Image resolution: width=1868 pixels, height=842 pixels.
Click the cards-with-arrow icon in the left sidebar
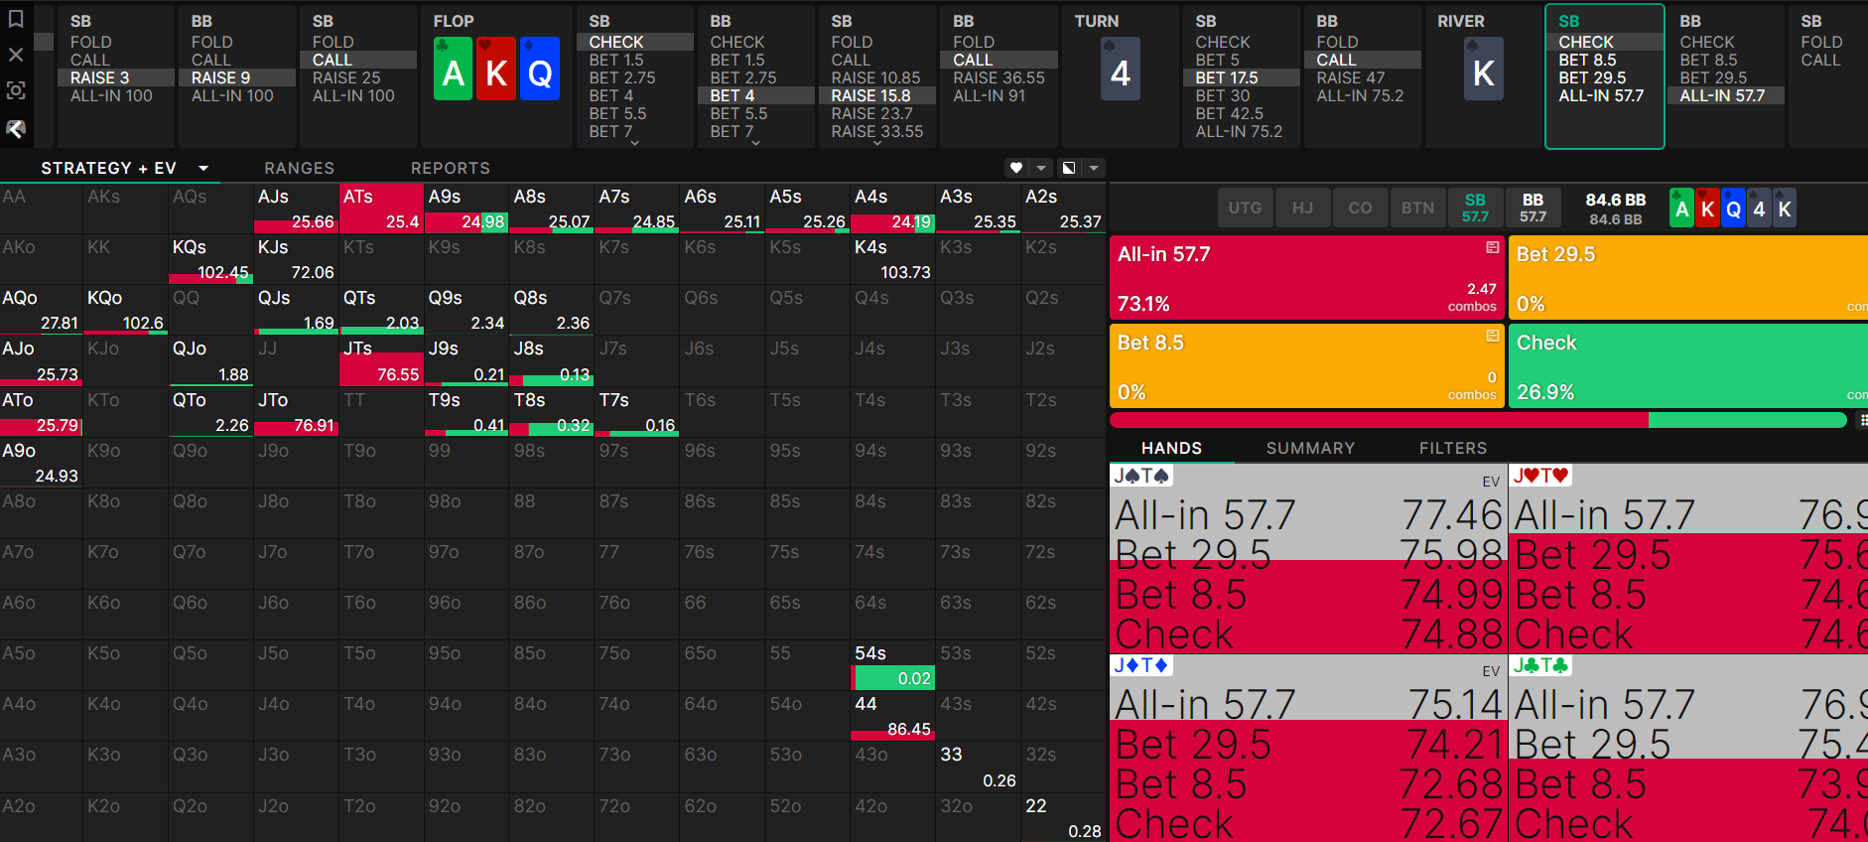[x=16, y=128]
